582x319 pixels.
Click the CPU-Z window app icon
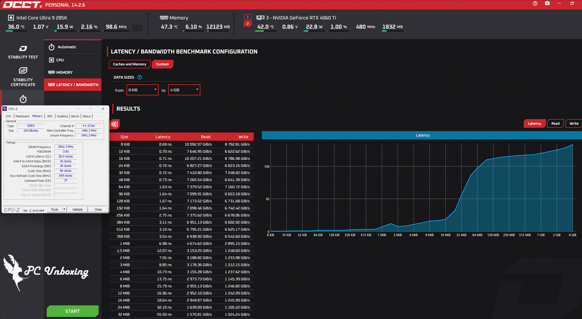[x=5, y=109]
